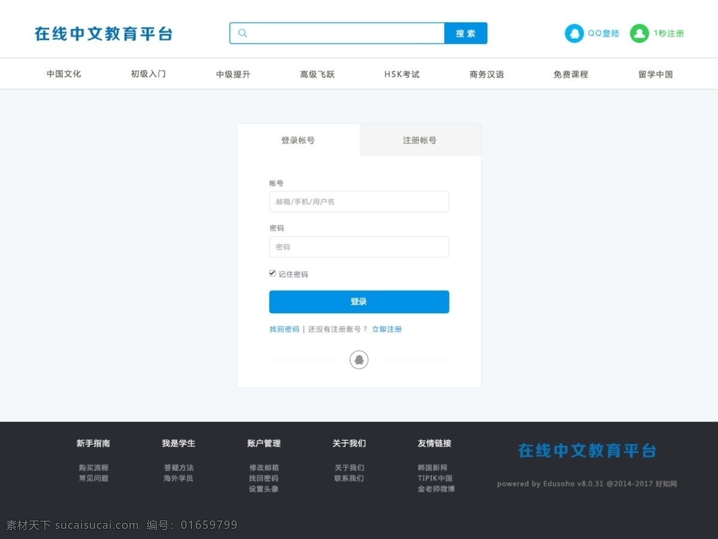This screenshot has height=539, width=718.
Task: Switch to the 登录帐号 tab
Action: [x=298, y=140]
